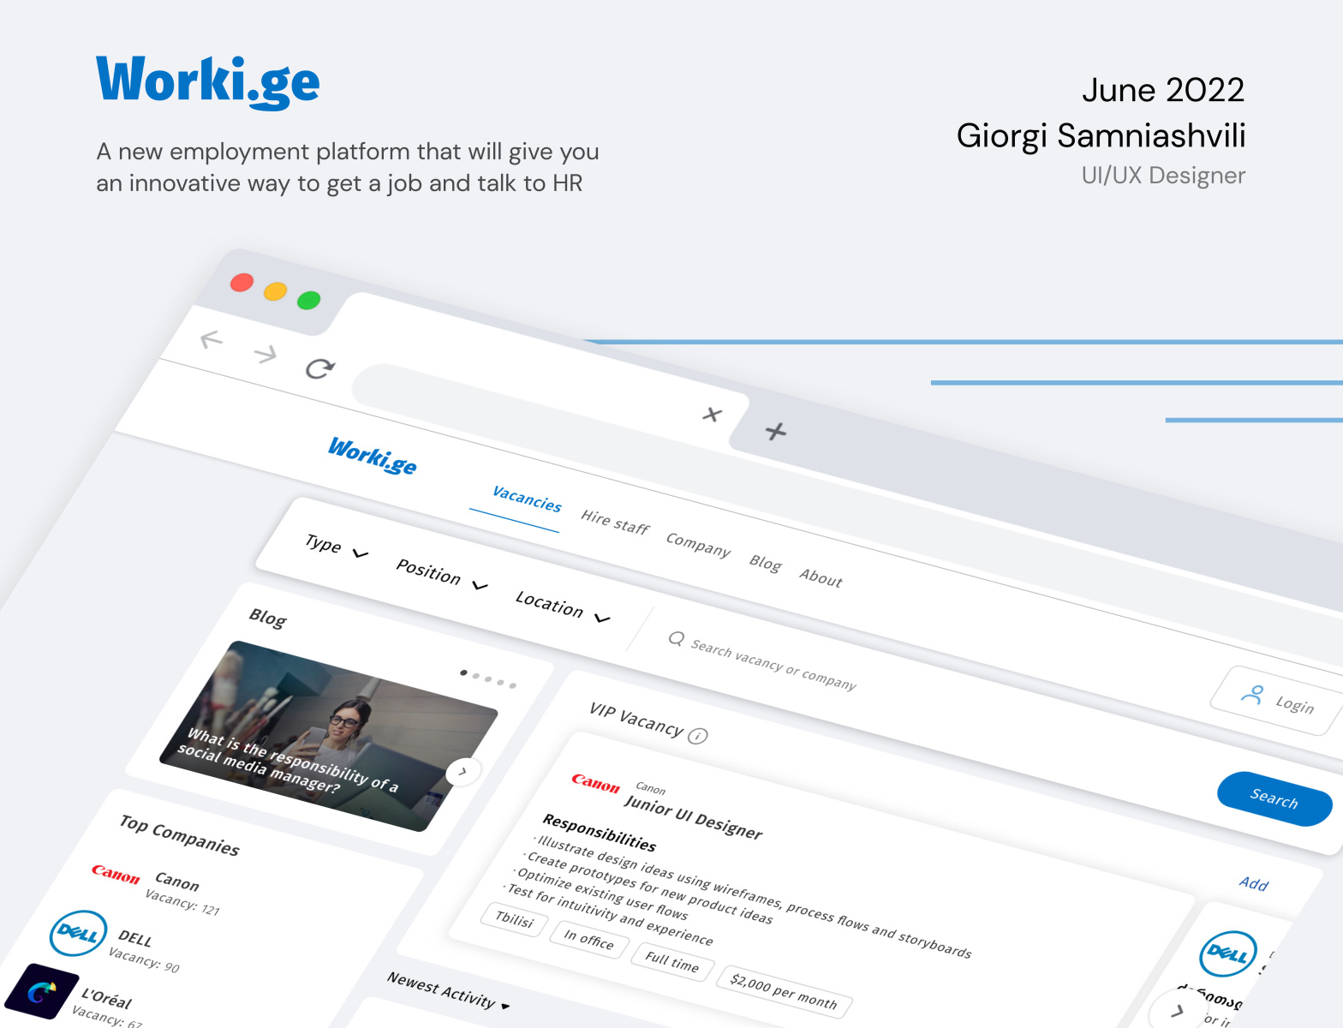Screen dimensions: 1343x1028
Task: Click the Canon logo under Top Companies
Action: coord(116,873)
